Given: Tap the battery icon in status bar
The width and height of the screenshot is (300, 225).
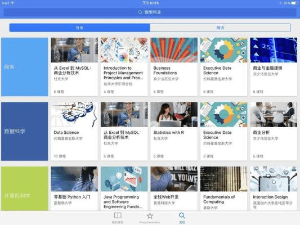Looking at the screenshot, I should (294, 3).
